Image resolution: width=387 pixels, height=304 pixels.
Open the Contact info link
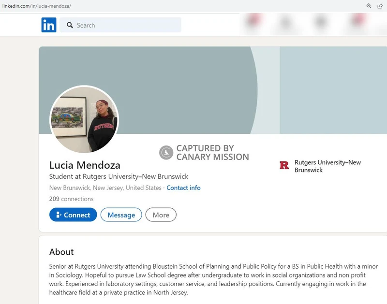coord(183,188)
